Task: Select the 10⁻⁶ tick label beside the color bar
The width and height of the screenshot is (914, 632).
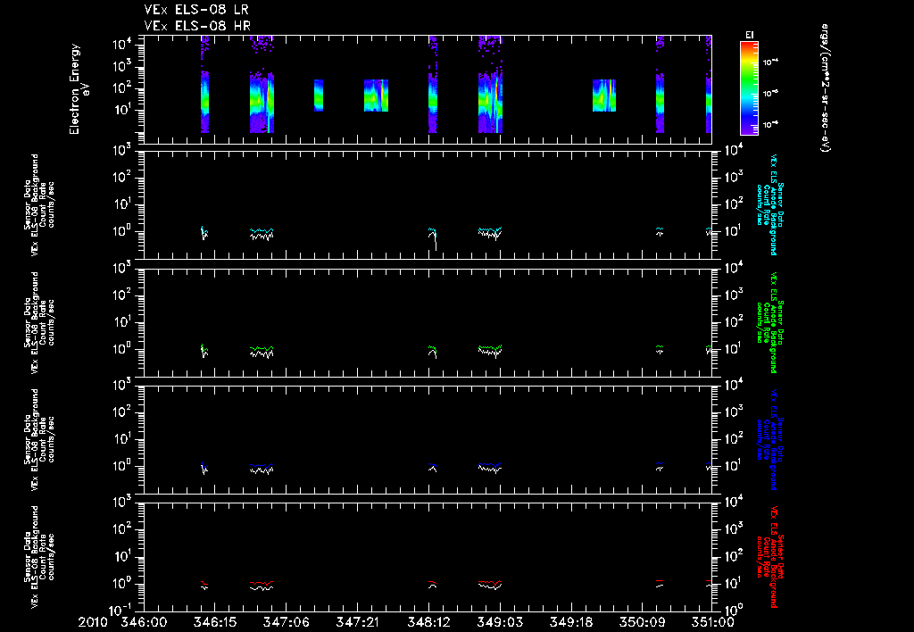Action: [x=770, y=123]
